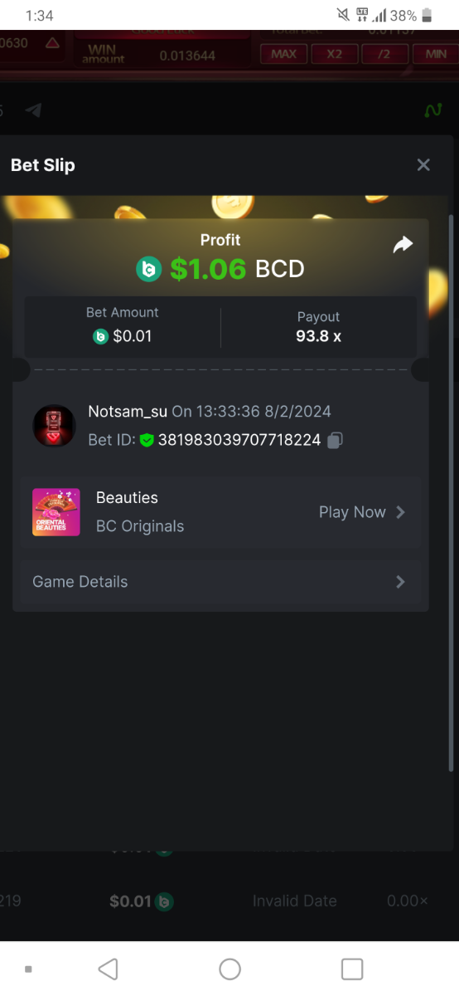459x996 pixels.
Task: Open the Oriental Beauties game thumbnail
Action: coord(56,512)
